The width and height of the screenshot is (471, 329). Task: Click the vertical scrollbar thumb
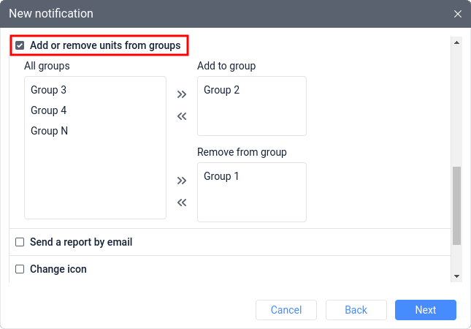click(457, 205)
